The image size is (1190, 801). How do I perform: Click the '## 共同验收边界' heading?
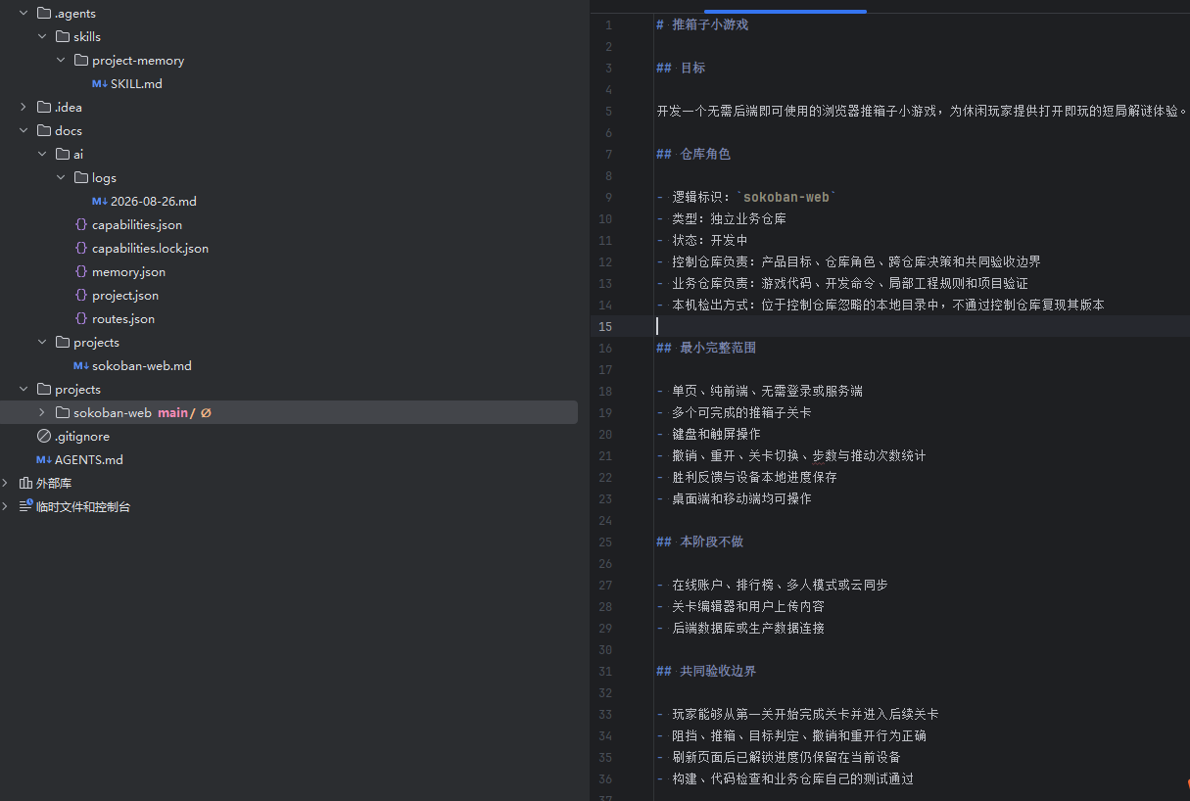pos(706,671)
